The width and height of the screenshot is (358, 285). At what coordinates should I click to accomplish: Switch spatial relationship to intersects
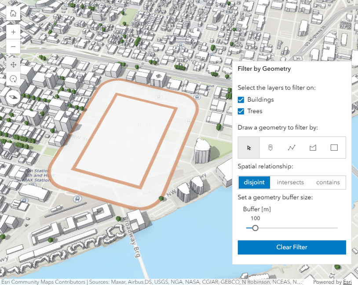[290, 182]
